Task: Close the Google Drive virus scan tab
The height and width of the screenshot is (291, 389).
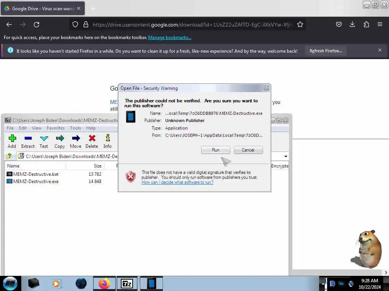Action: [x=79, y=8]
